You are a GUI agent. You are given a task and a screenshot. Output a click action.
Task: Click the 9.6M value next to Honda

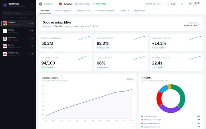click(31, 31)
